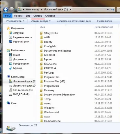Select Documents and Settings folder icon

tap(41, 51)
